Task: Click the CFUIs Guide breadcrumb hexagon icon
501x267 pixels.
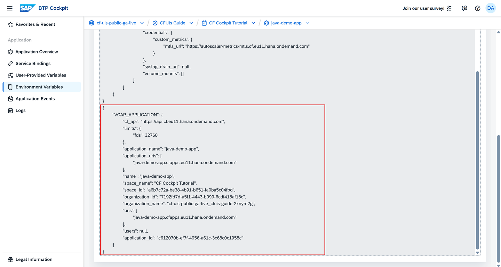Action: pos(155,23)
